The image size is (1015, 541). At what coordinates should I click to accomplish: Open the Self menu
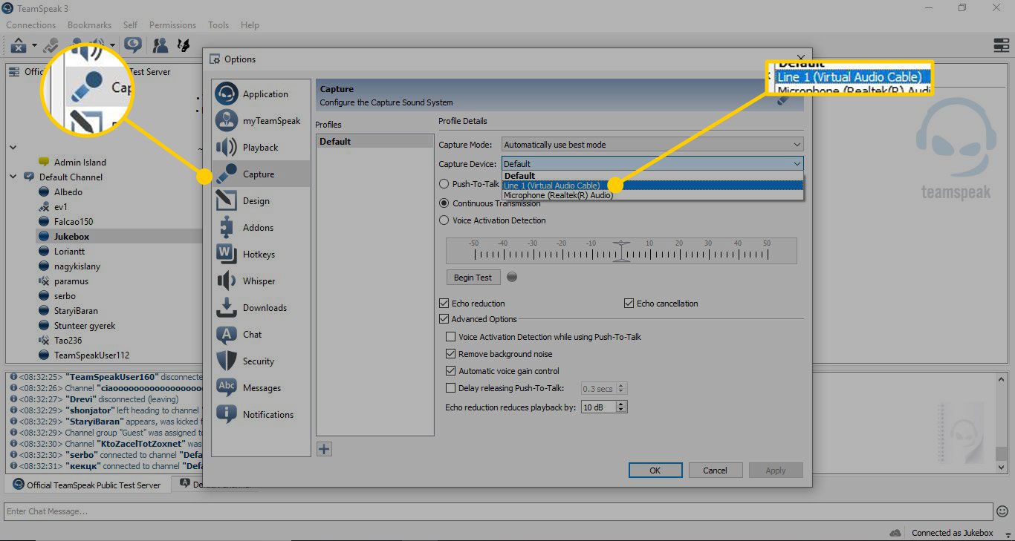pyautogui.click(x=131, y=24)
